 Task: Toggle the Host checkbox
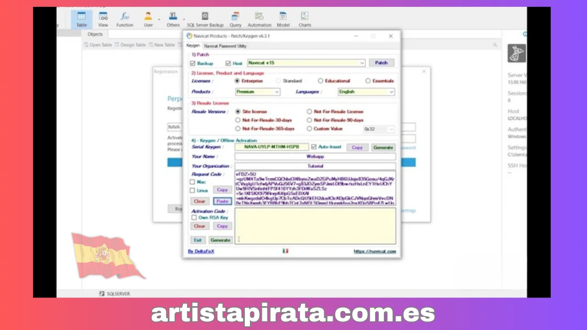tap(228, 63)
